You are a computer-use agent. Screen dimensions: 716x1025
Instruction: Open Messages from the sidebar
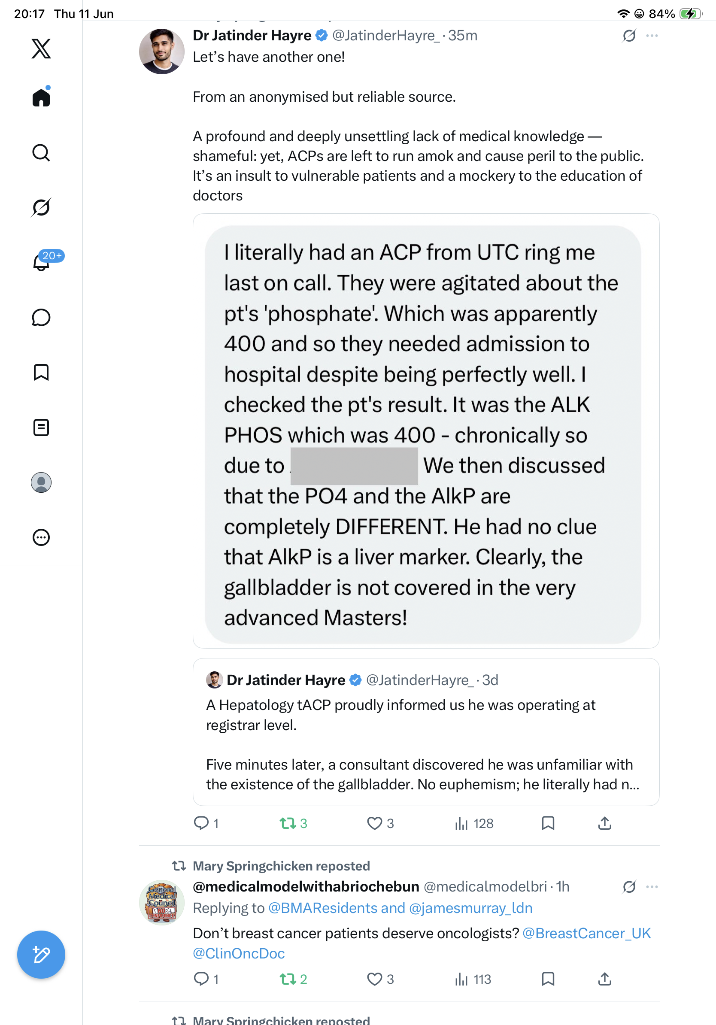tap(41, 317)
